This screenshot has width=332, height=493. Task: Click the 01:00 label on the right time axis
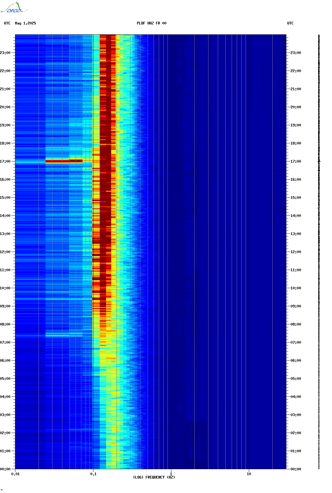tap(296, 451)
